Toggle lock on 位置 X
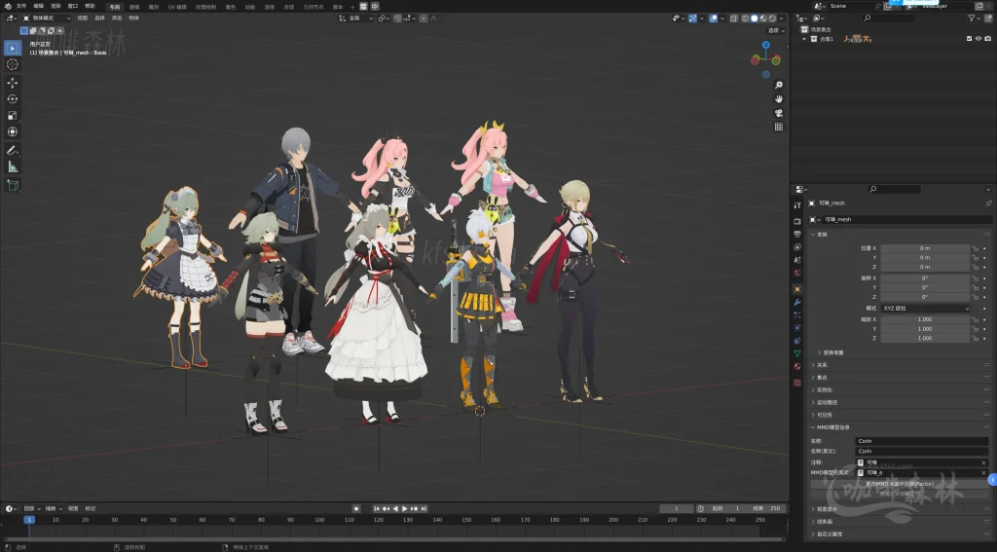 (x=975, y=248)
